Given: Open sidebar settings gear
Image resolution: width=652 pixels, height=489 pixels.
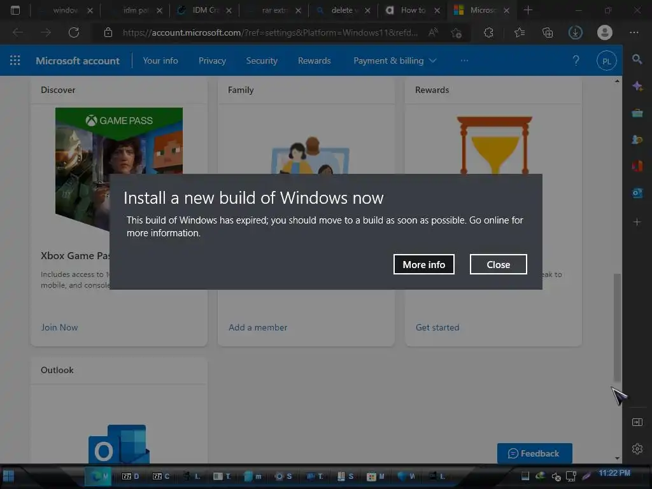Looking at the screenshot, I should pos(637,449).
